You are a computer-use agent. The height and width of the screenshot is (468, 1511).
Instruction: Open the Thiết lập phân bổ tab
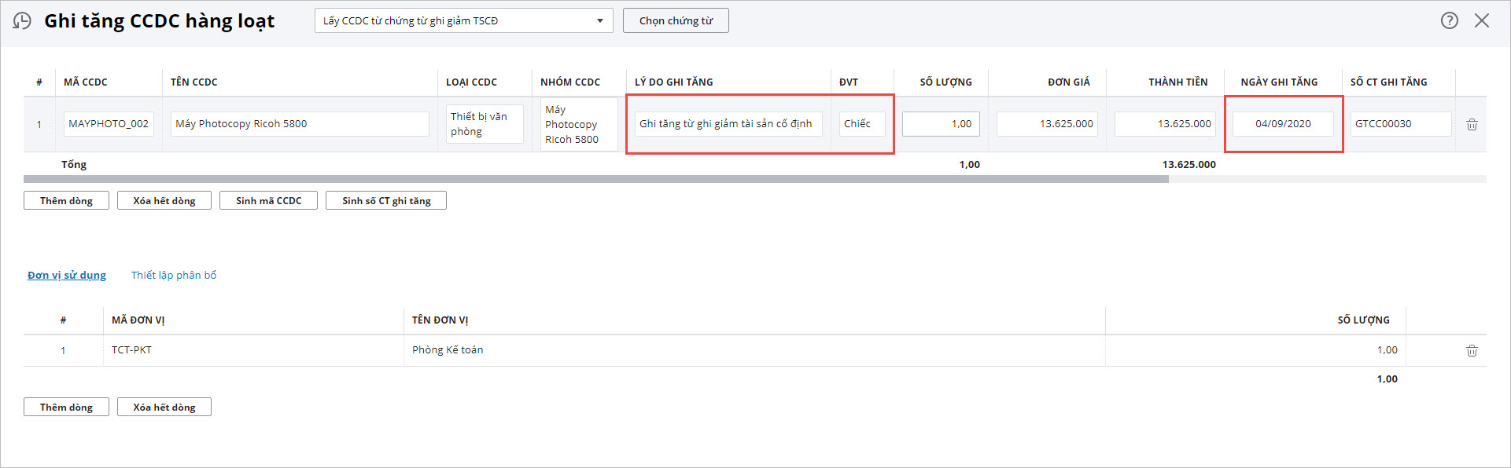coord(173,275)
